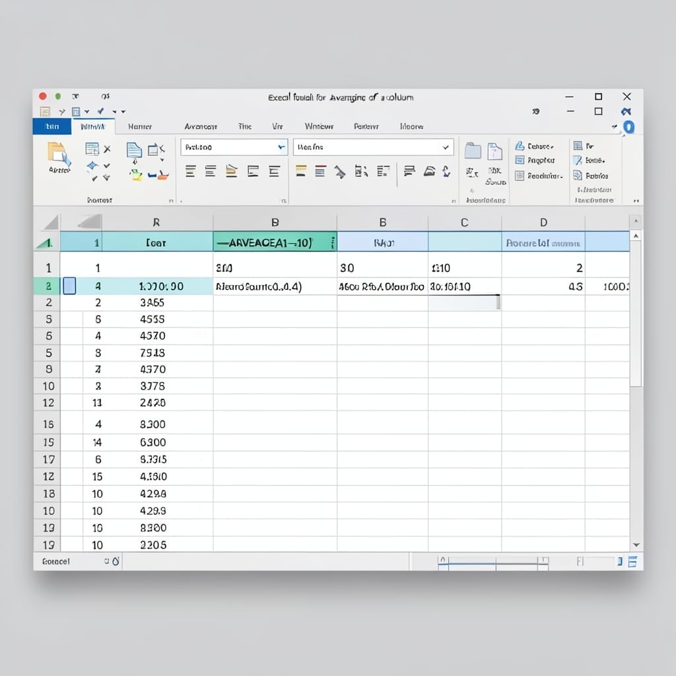Tick the blue checkbox square in highlighted row 2
Screen dimensions: 676x676
tap(69, 286)
